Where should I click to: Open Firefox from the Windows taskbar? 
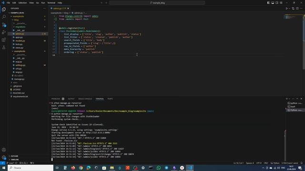pos(73,168)
